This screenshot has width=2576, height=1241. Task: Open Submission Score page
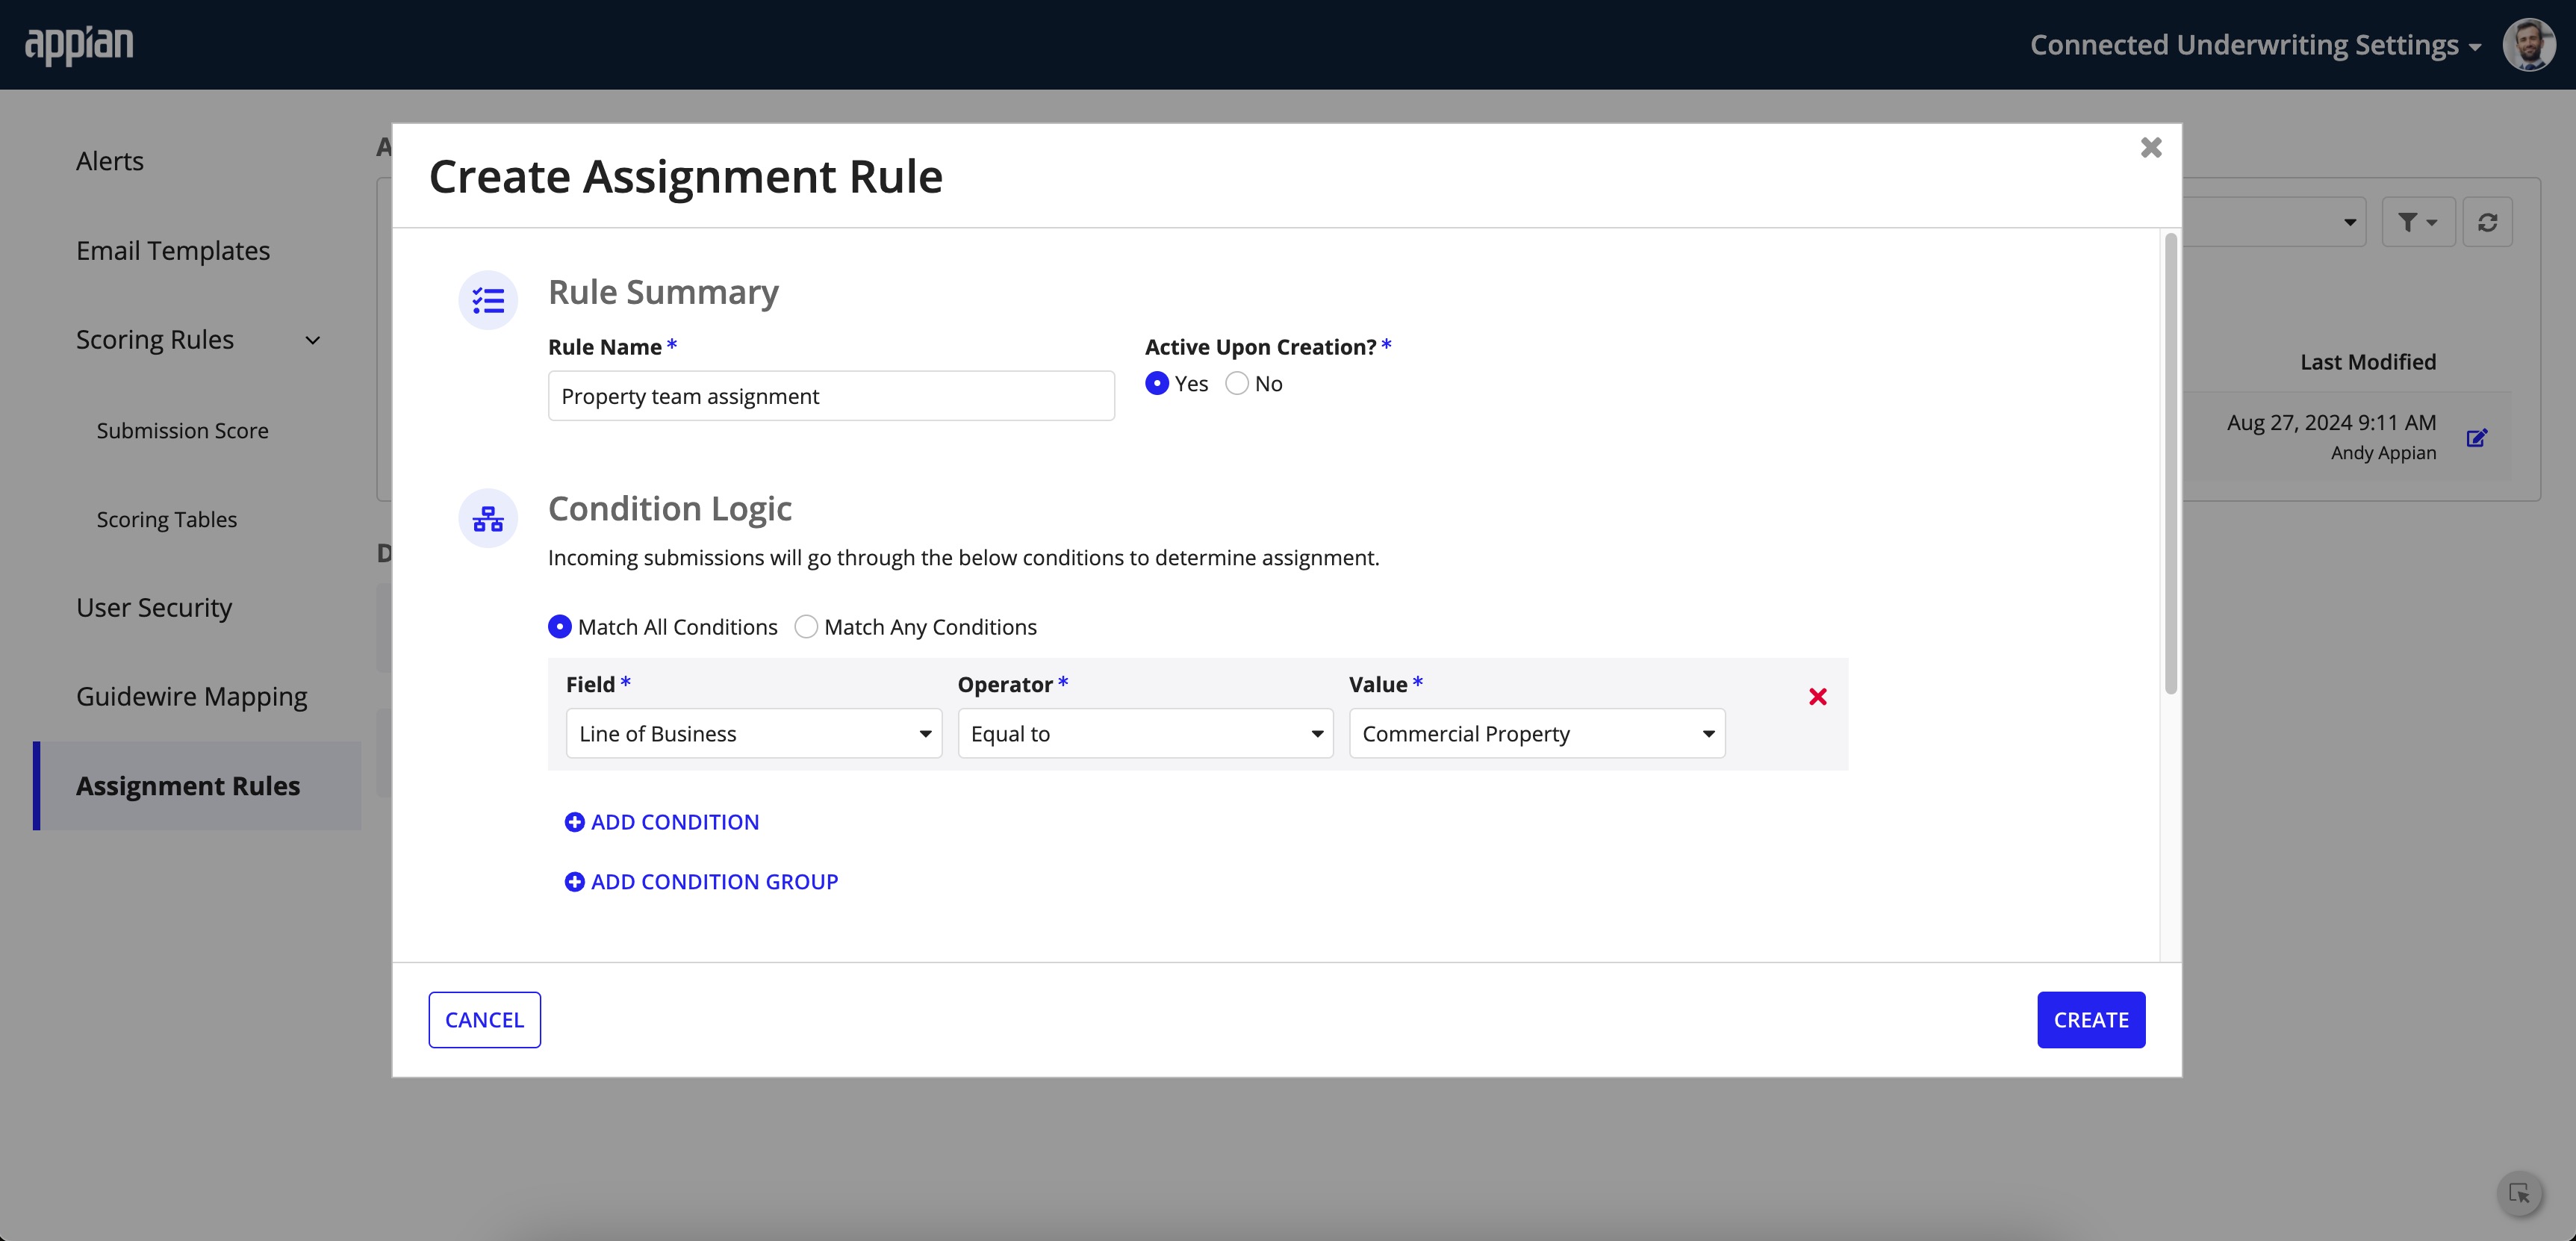183,431
